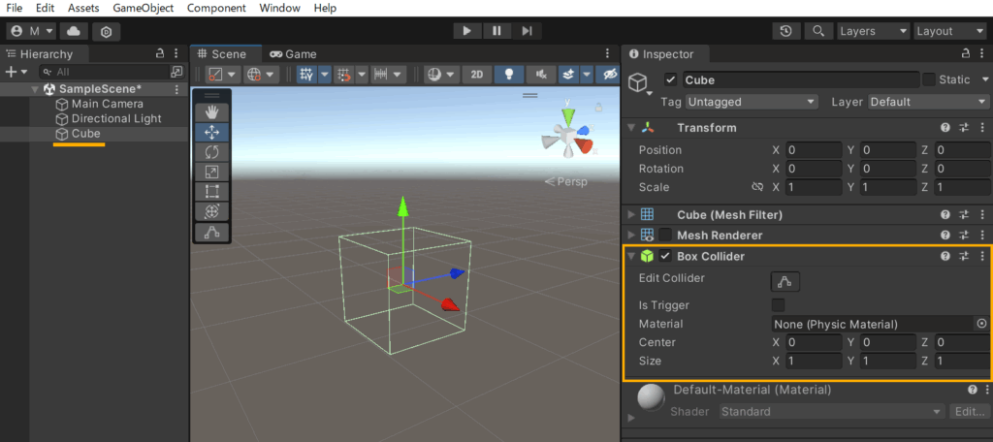The height and width of the screenshot is (442, 993).
Task: Tick the Is Trigger checkbox
Action: pyautogui.click(x=779, y=305)
